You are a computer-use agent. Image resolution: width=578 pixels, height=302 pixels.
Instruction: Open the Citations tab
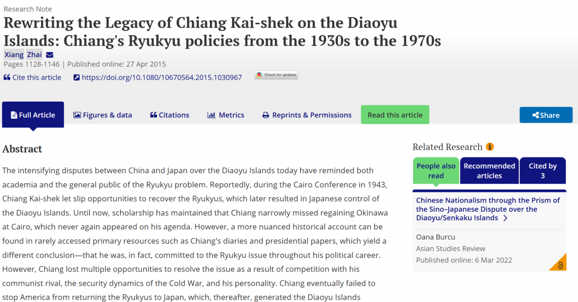pos(170,115)
